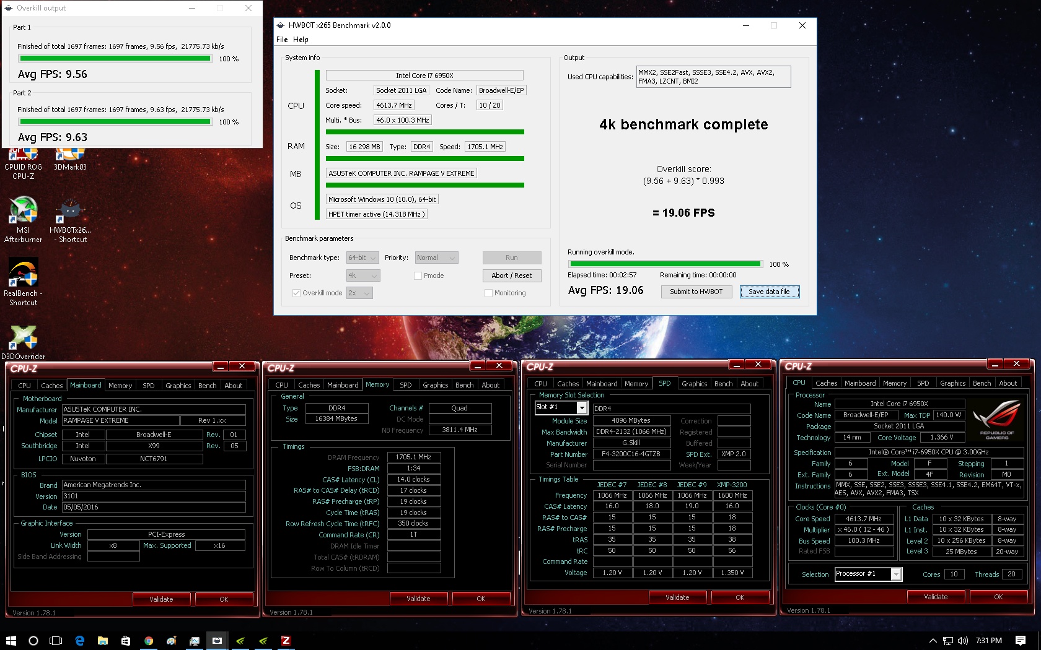
Task: Open the Help menu in HWBOT x265
Action: [301, 40]
